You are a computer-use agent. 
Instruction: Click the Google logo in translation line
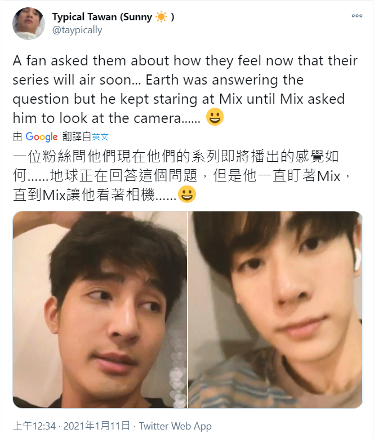click(x=41, y=137)
